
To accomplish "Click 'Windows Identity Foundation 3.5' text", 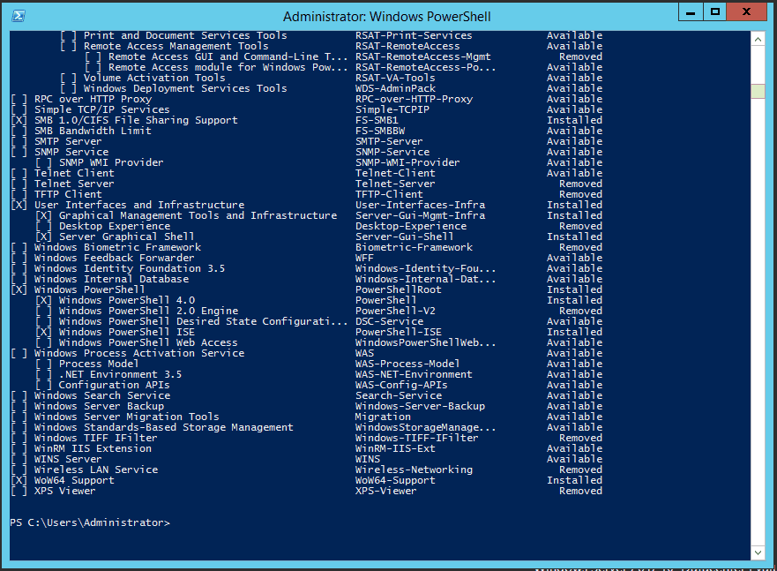I will tap(130, 268).
